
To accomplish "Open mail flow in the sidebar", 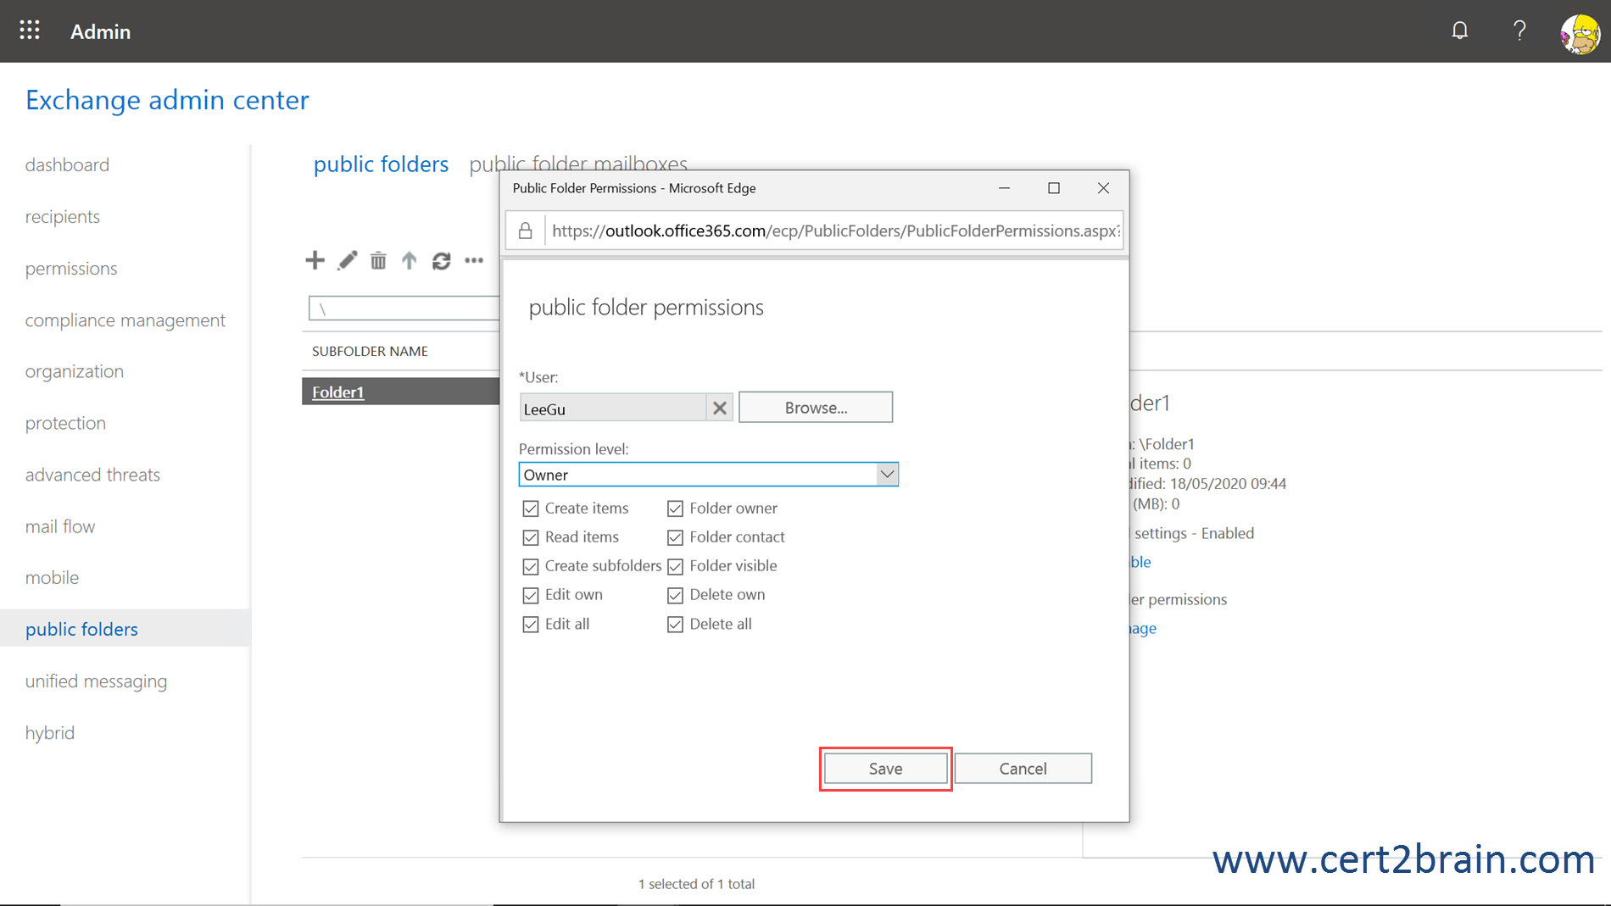I will (60, 526).
